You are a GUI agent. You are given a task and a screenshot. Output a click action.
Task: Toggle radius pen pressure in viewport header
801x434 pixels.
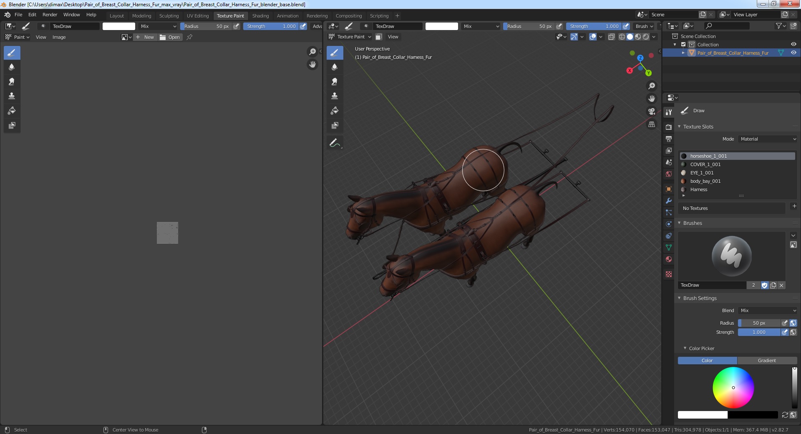point(559,26)
